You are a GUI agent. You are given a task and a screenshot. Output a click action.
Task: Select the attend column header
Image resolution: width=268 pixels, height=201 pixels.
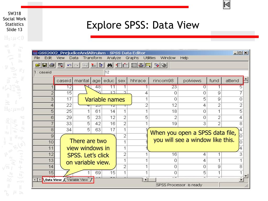[232, 81]
